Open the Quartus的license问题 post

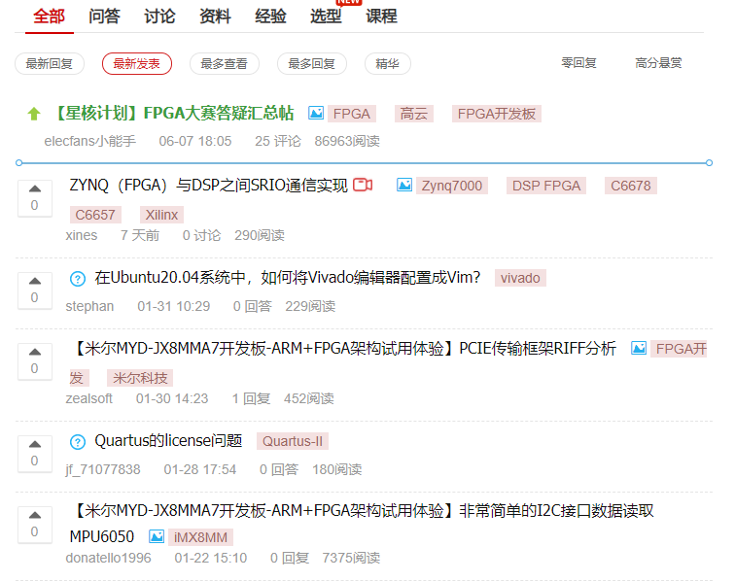168,441
